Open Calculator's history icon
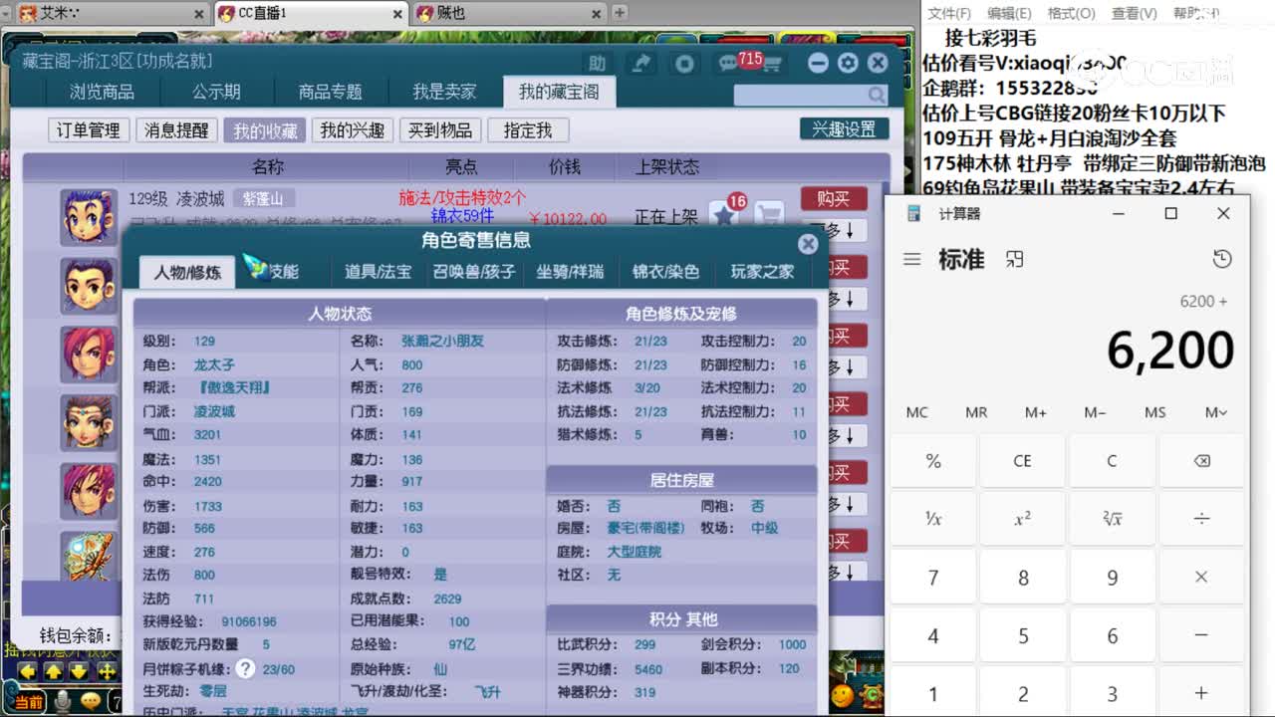This screenshot has width=1275, height=717. pos(1222,258)
